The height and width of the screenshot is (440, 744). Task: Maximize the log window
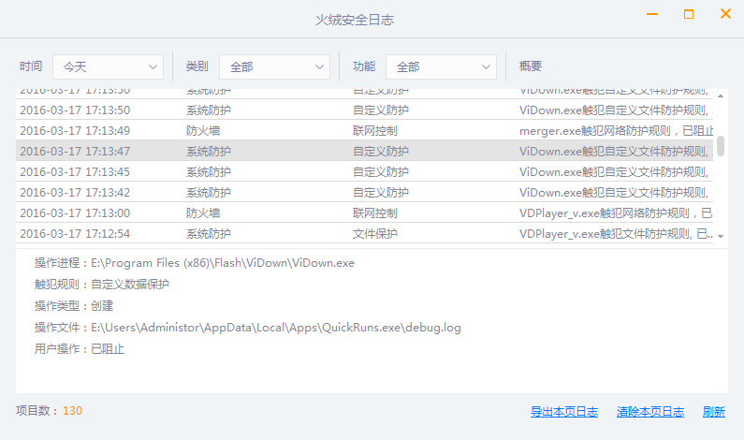[x=689, y=14]
